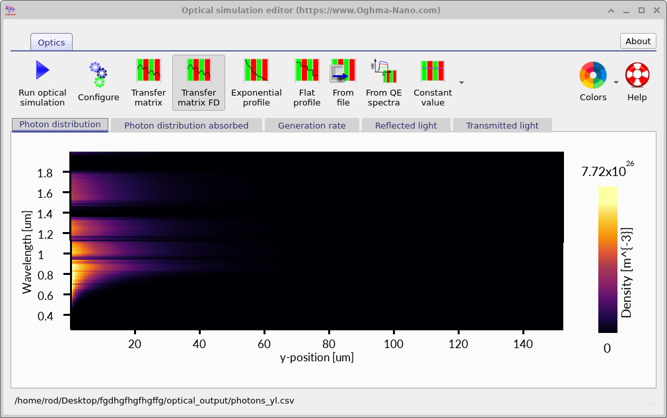Open the Reflected light tab
Screen dimensions: 667x418
[x=405, y=125]
